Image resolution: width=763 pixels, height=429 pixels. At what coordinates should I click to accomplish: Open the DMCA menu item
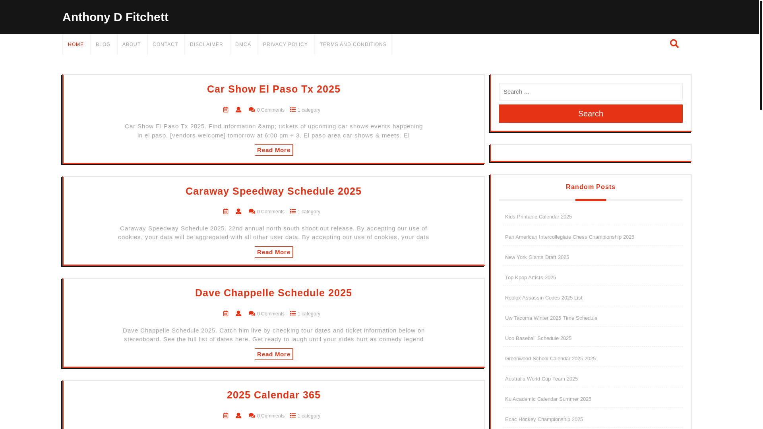(243, 44)
